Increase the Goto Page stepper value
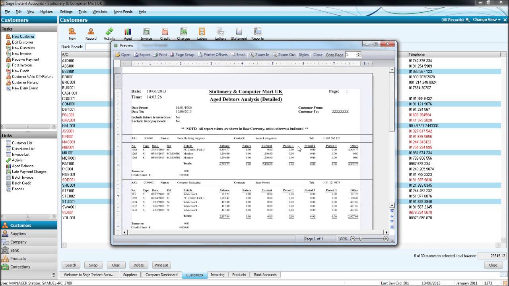The width and height of the screenshot is (509, 286). [359, 53]
